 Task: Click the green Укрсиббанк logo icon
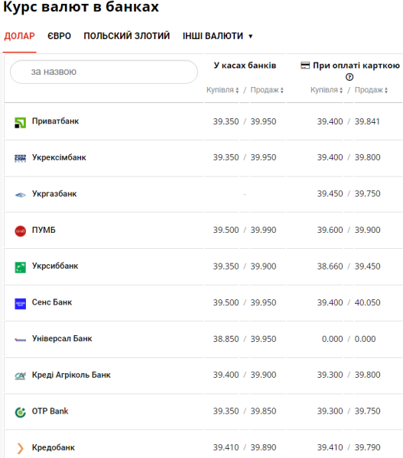(x=20, y=267)
